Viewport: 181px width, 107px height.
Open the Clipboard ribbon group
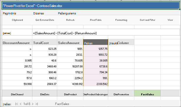tap(17, 20)
